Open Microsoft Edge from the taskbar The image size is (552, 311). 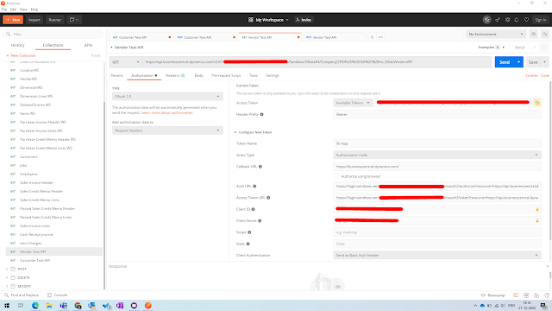point(35,305)
